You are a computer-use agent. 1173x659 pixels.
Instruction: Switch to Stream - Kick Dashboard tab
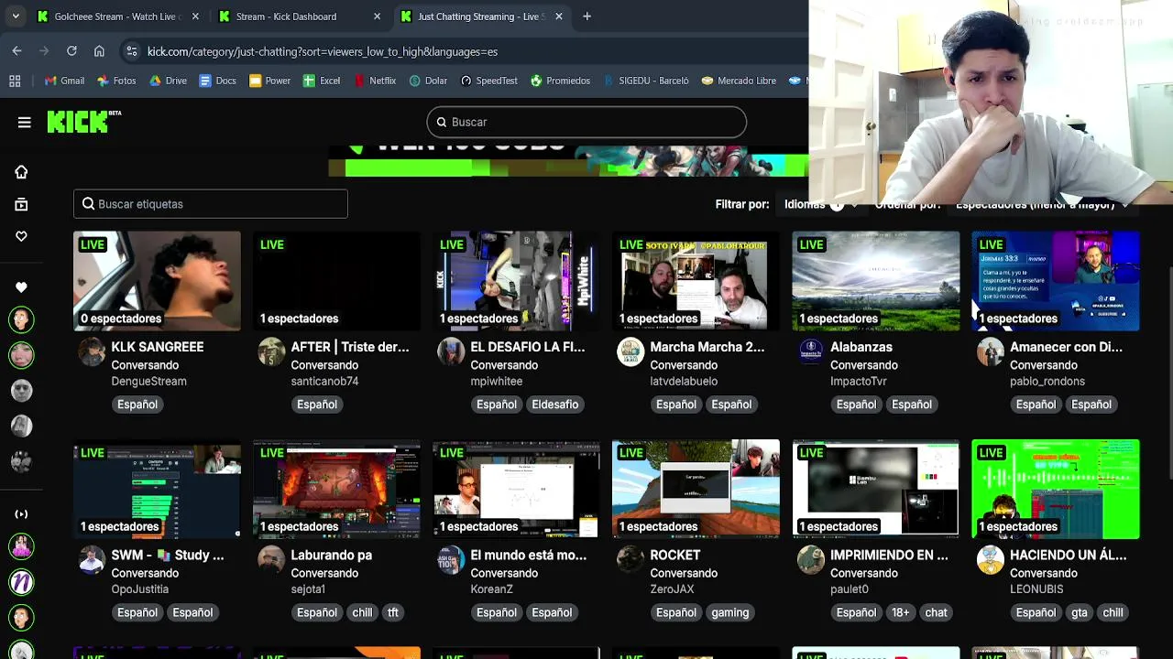click(298, 16)
